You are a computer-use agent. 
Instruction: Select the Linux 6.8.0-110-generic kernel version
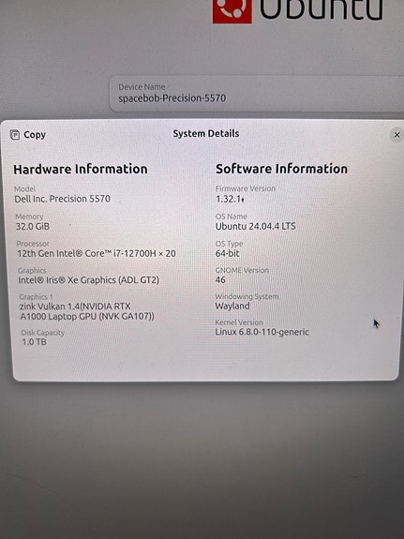(x=262, y=332)
